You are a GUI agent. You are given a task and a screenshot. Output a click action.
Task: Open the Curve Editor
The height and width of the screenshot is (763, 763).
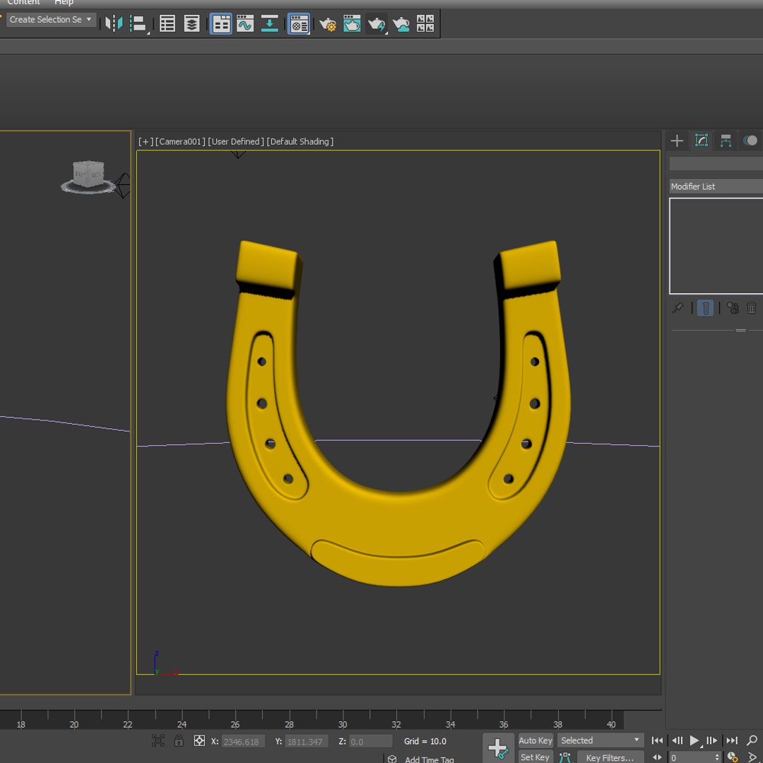coord(244,23)
